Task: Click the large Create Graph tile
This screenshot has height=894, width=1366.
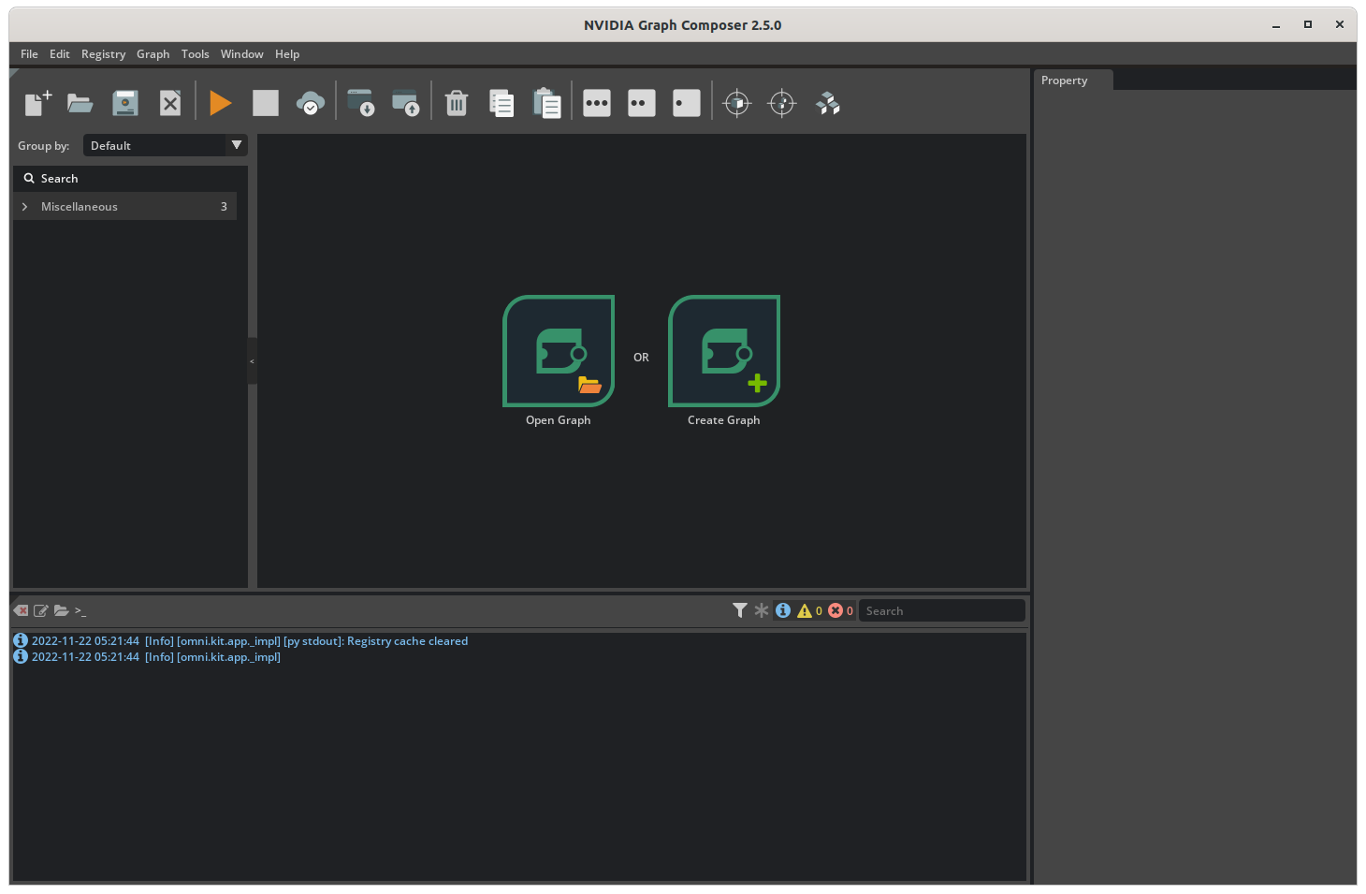Action: pos(724,351)
